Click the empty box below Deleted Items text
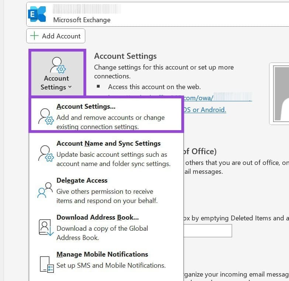Image resolution: width=289 pixels, height=281 pixels. click(207, 231)
